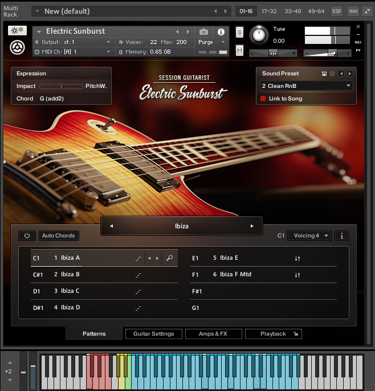The width and height of the screenshot is (375, 391).
Task: Toggle the AUX button on the instrument header's right edge
Action: 358,42
